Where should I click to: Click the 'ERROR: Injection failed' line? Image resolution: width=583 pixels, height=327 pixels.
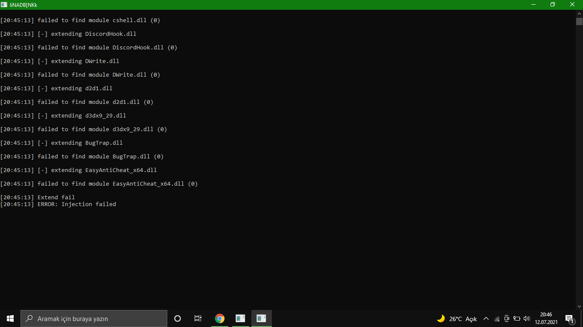click(x=77, y=204)
